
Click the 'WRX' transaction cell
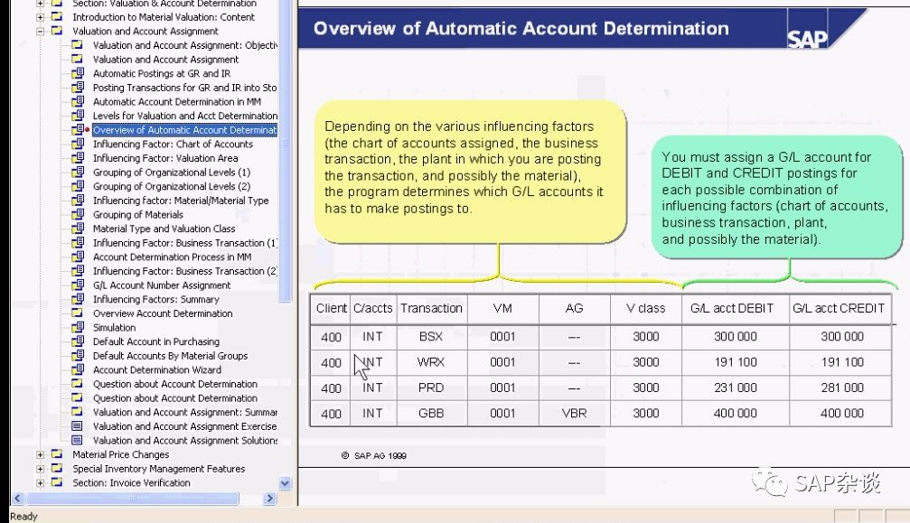(x=431, y=362)
